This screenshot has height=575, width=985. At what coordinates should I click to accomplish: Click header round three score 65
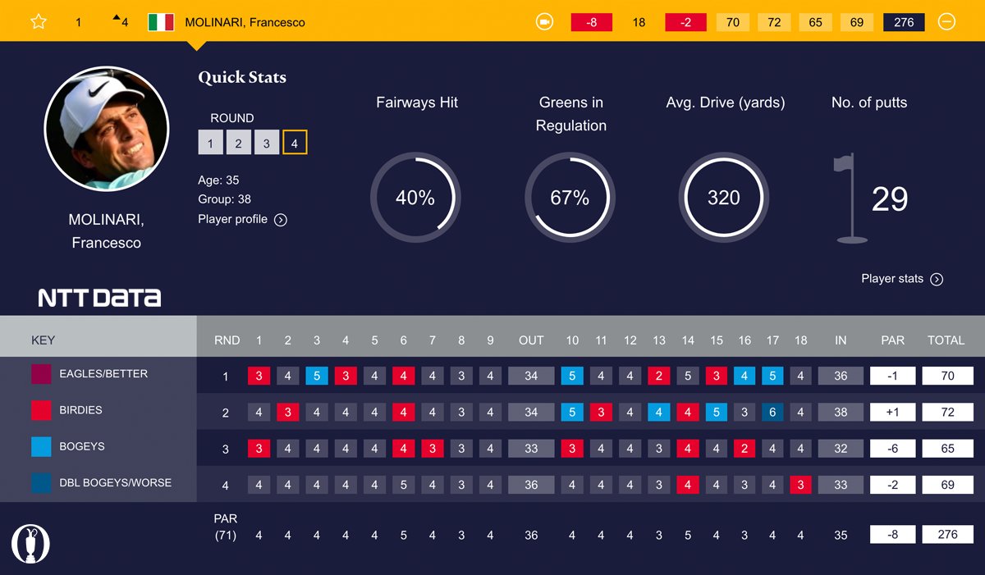click(x=815, y=22)
